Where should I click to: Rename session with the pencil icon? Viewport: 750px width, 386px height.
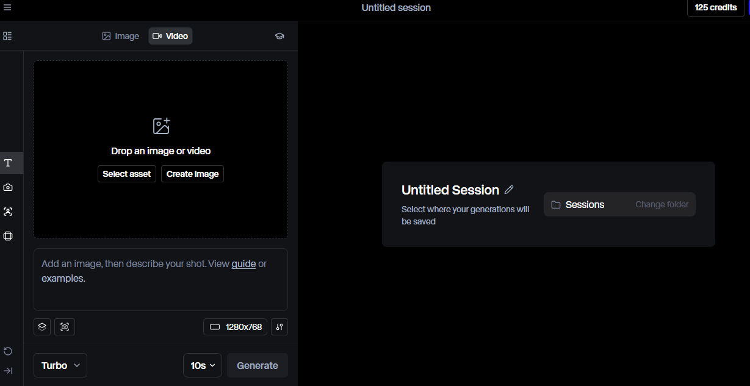(510, 190)
